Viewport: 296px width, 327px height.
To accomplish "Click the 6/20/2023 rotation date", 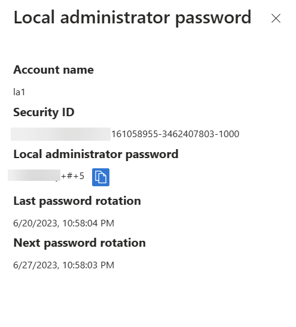I will pos(36,223).
